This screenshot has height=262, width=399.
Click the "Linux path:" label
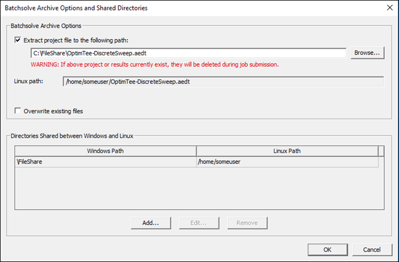30,81
